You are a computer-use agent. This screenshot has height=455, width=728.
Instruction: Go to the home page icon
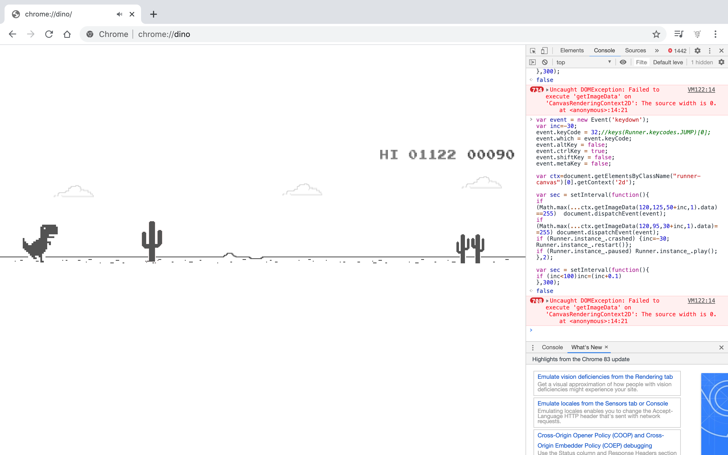click(x=67, y=34)
